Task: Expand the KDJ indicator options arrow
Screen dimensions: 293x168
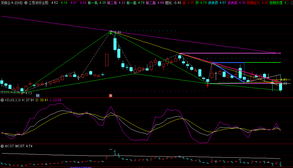Action: (2, 100)
